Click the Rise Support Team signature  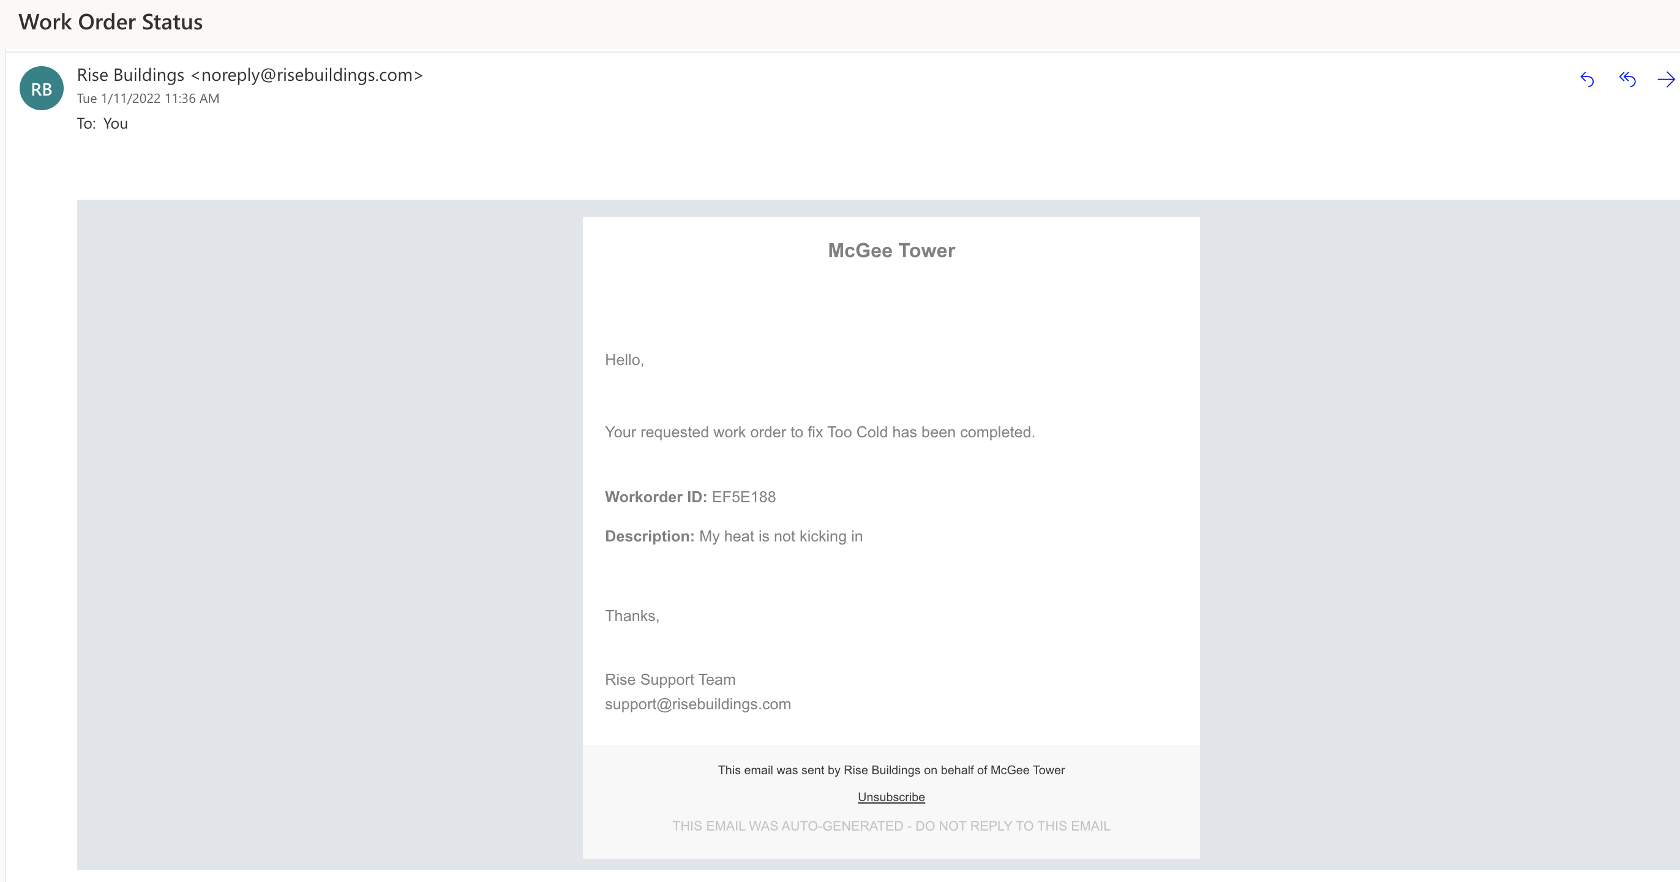point(670,680)
